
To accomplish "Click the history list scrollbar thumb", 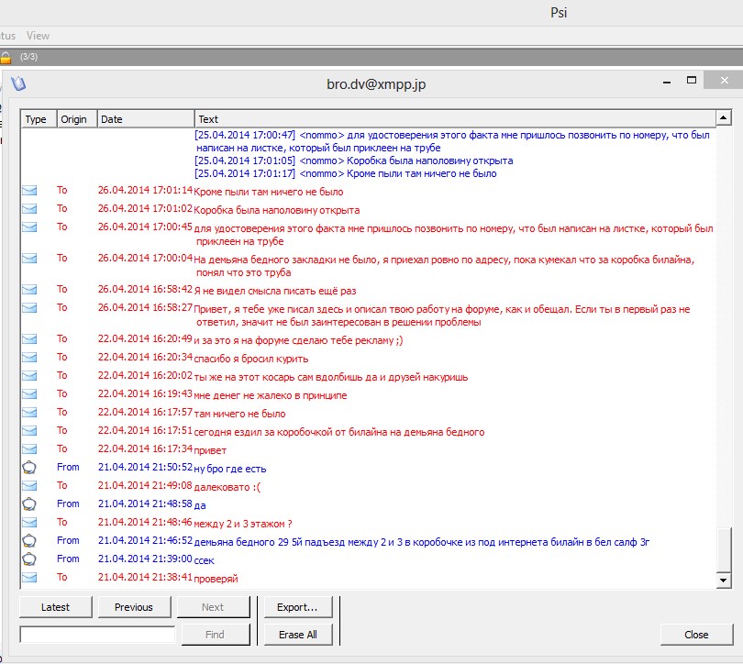I will click(x=724, y=549).
